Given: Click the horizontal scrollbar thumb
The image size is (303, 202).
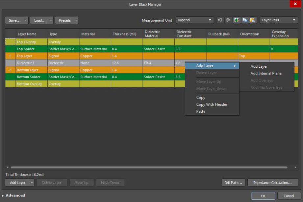Looking at the screenshot, I should (149, 167).
